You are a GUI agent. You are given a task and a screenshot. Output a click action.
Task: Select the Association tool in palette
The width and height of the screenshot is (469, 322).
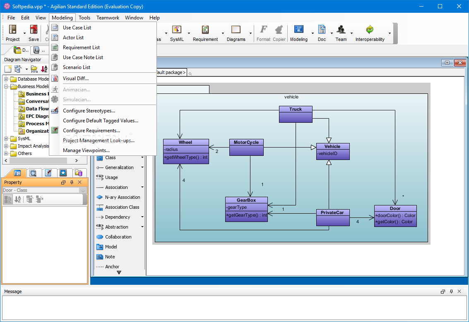point(116,187)
